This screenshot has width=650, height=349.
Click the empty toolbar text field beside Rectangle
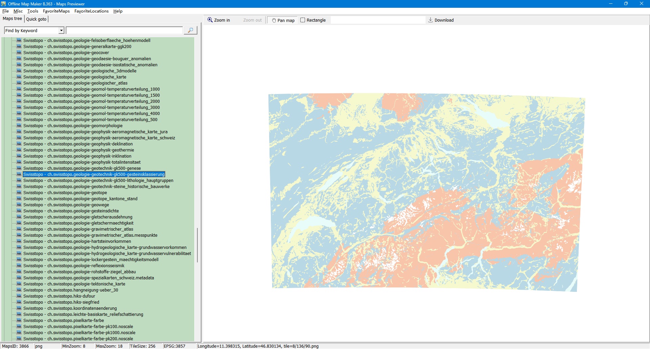377,20
